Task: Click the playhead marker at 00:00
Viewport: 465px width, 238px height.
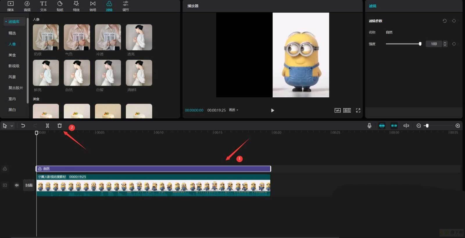Action: [36, 133]
